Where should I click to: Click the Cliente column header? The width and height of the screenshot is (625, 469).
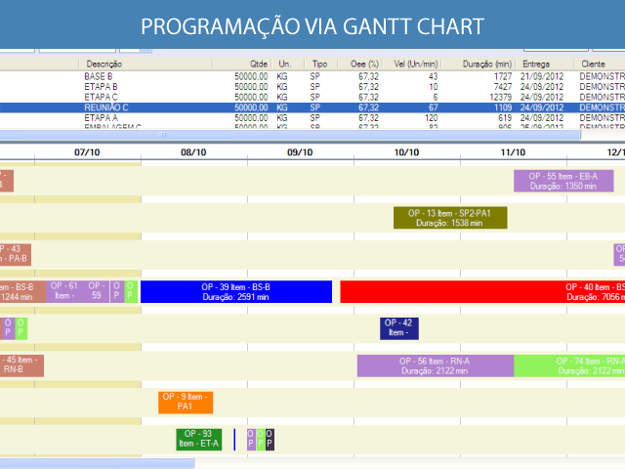600,64
